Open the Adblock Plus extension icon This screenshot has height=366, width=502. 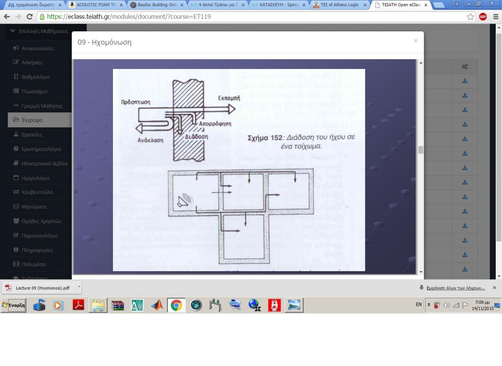(483, 17)
